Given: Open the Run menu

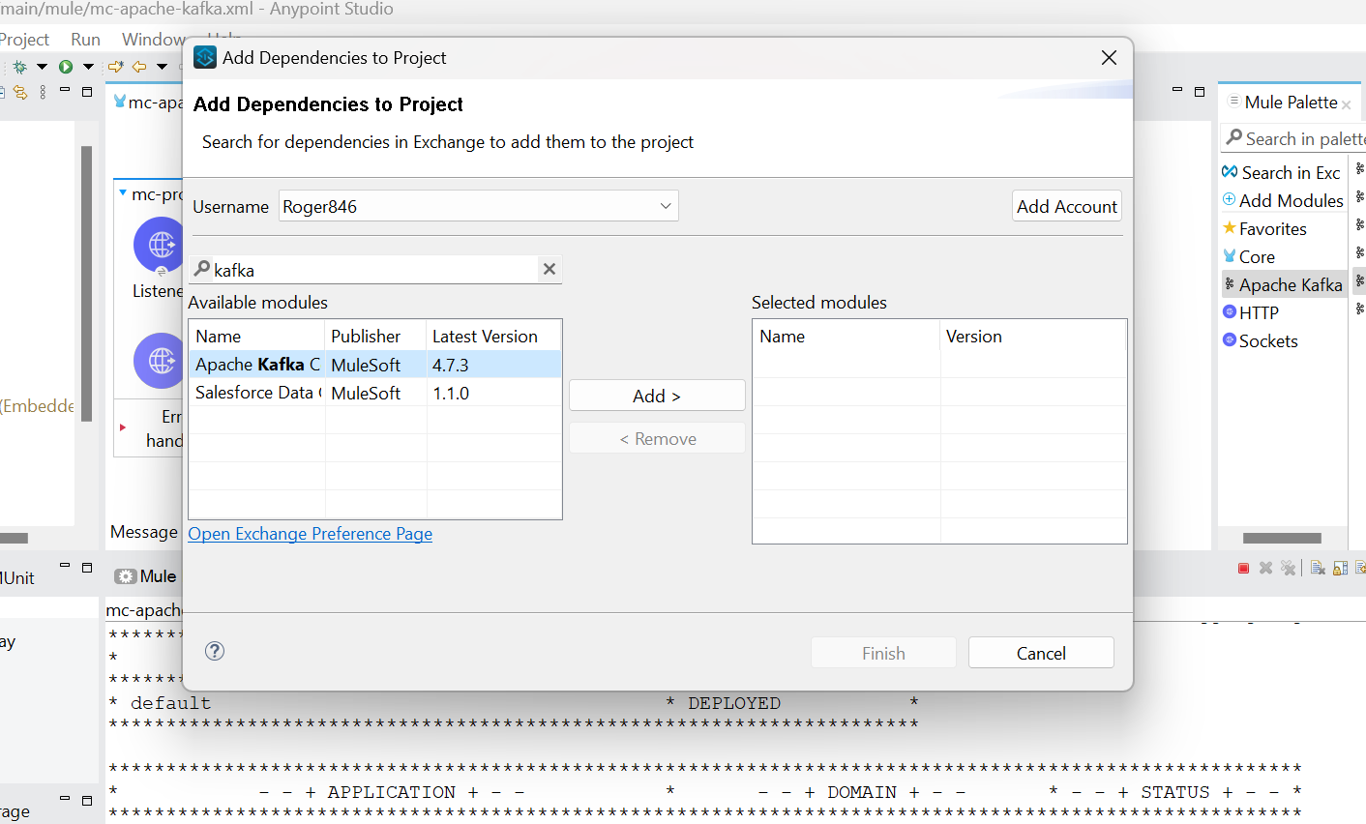Looking at the screenshot, I should pos(85,40).
